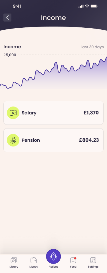Select the £1,370 salary amount
The height and width of the screenshot is (273, 107).
(91, 113)
